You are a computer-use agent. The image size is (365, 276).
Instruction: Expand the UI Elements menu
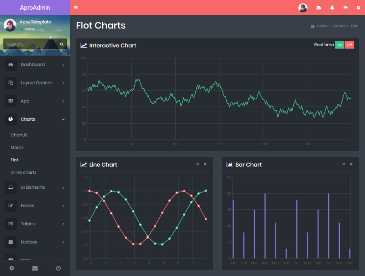pos(35,187)
